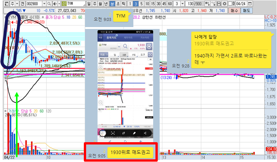Click moving average legend value 20 in price chart

tap(74, 17)
